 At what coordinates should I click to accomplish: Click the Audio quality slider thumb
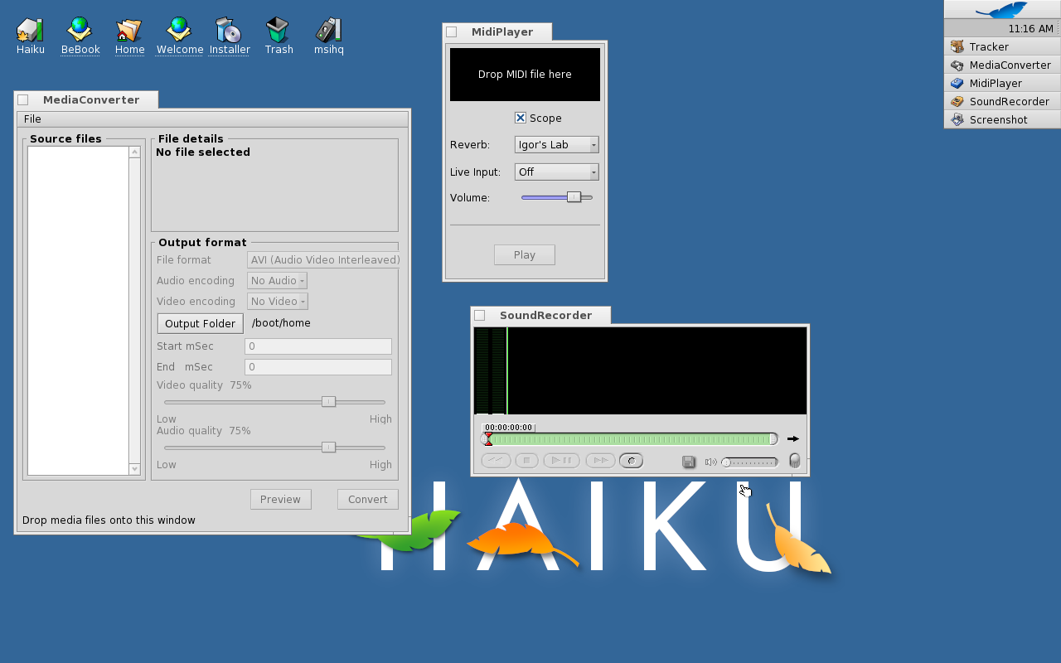click(x=328, y=448)
